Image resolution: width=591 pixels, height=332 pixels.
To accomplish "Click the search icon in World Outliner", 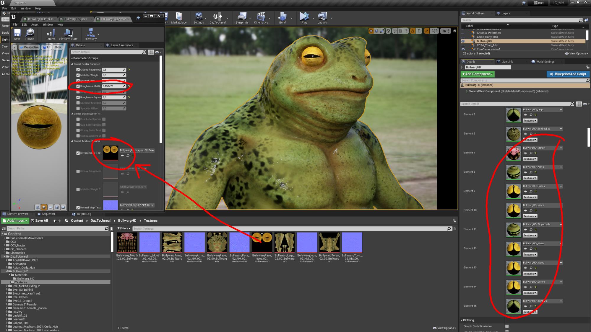I will 581,20.
